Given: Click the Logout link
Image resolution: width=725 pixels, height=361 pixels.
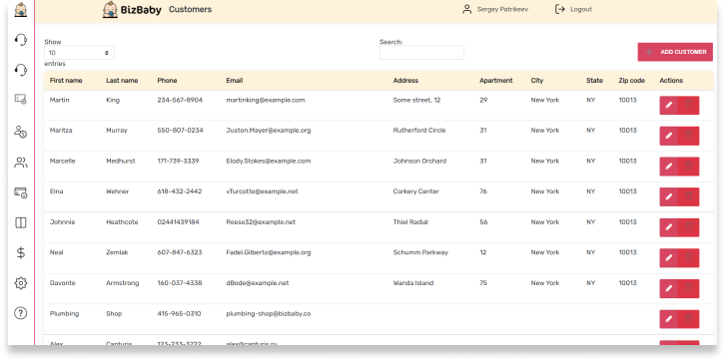Looking at the screenshot, I should point(573,9).
